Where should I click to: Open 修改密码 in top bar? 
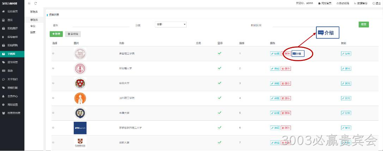[343, 4]
